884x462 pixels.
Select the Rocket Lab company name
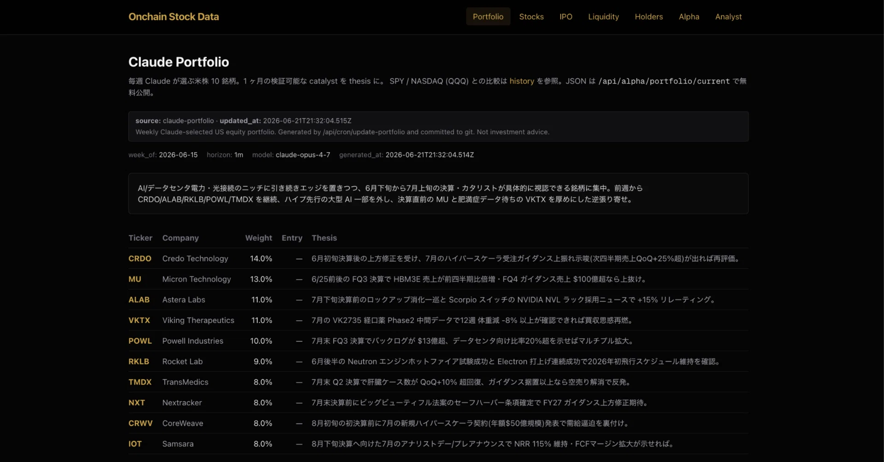182,362
